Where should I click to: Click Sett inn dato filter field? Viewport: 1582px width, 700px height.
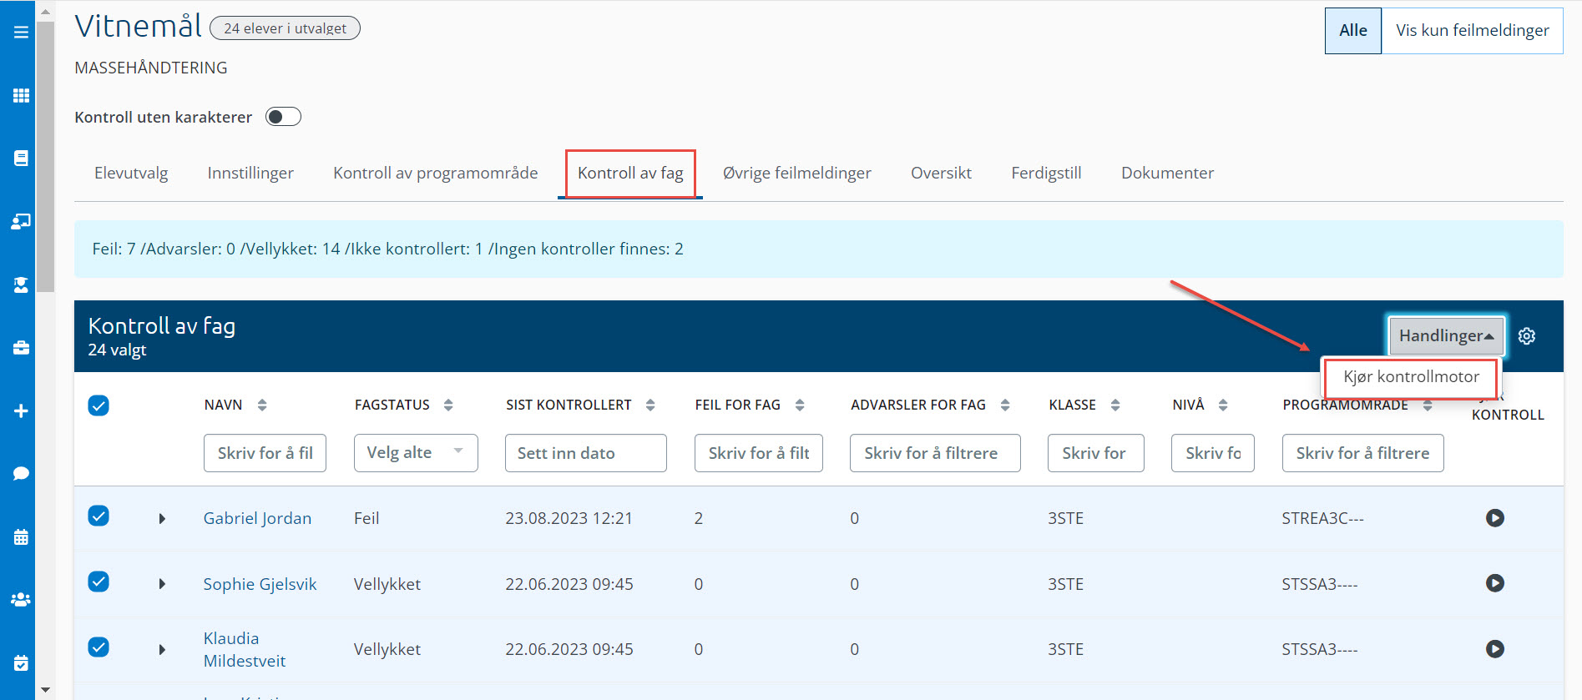click(586, 453)
